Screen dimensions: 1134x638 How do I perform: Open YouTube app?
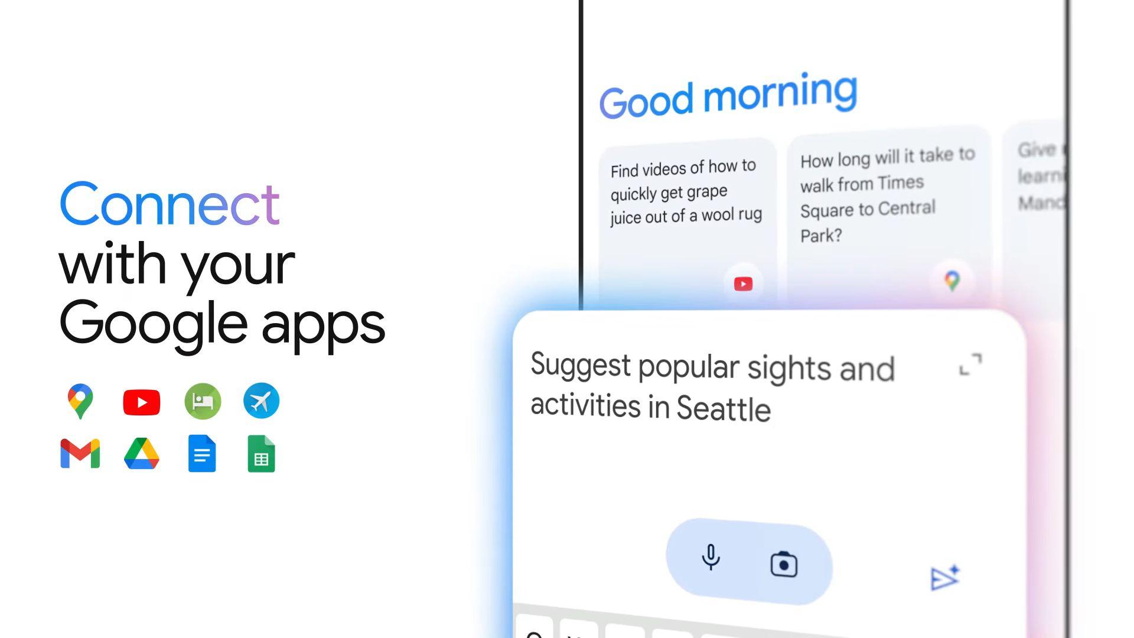140,401
